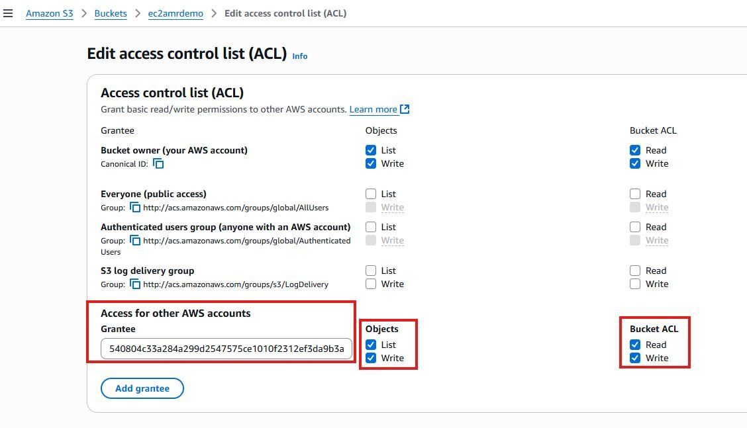Click the Add grantee button
Screen dimensions: 747x428
pyautogui.click(x=142, y=388)
